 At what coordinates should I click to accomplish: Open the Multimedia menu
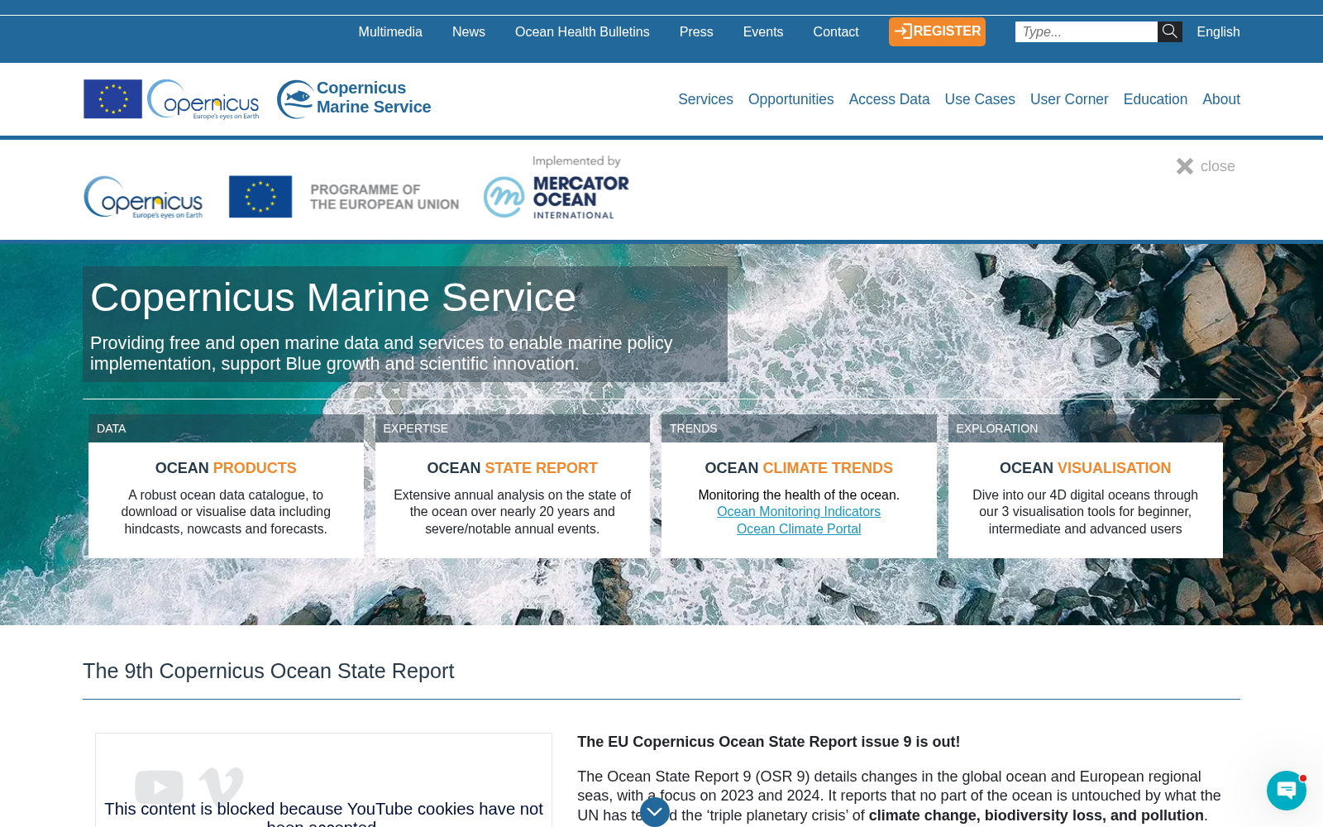[390, 31]
